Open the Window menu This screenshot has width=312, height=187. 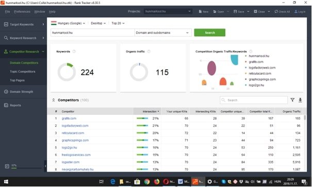click(x=39, y=11)
